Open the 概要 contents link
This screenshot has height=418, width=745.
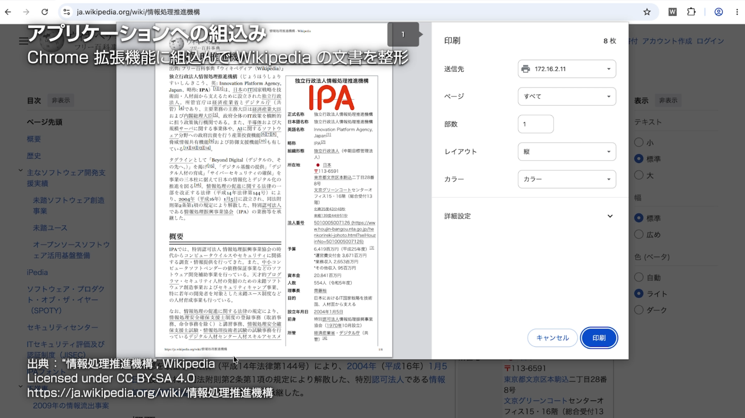(34, 139)
